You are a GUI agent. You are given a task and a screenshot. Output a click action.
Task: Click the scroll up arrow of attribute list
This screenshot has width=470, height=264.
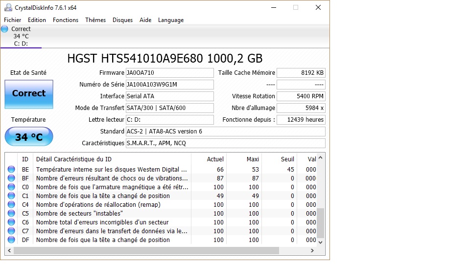point(320,158)
